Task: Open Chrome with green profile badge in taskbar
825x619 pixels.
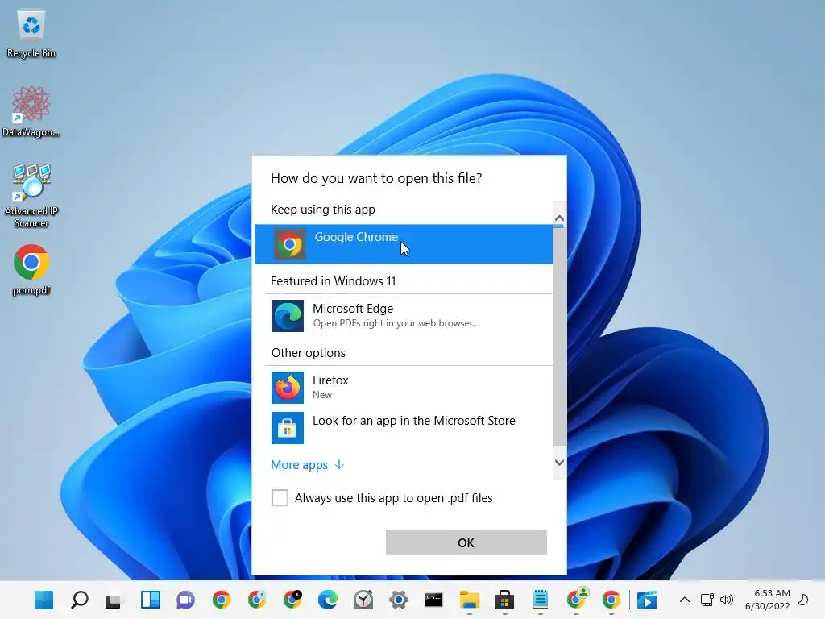Action: (577, 599)
